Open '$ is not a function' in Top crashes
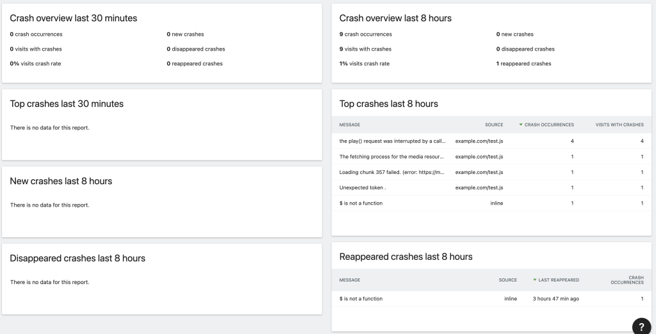Screen dimensions: 656x334 pos(361,203)
